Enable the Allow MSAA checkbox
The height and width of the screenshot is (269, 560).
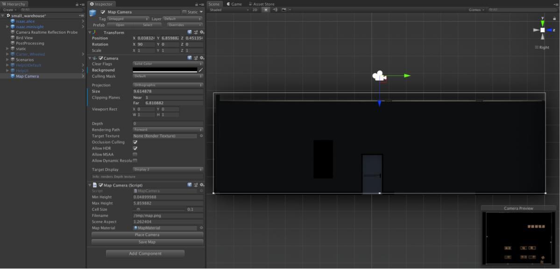coord(135,154)
